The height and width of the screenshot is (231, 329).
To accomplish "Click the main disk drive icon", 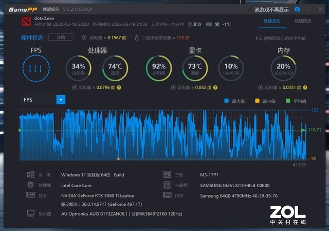I will point(167,185).
